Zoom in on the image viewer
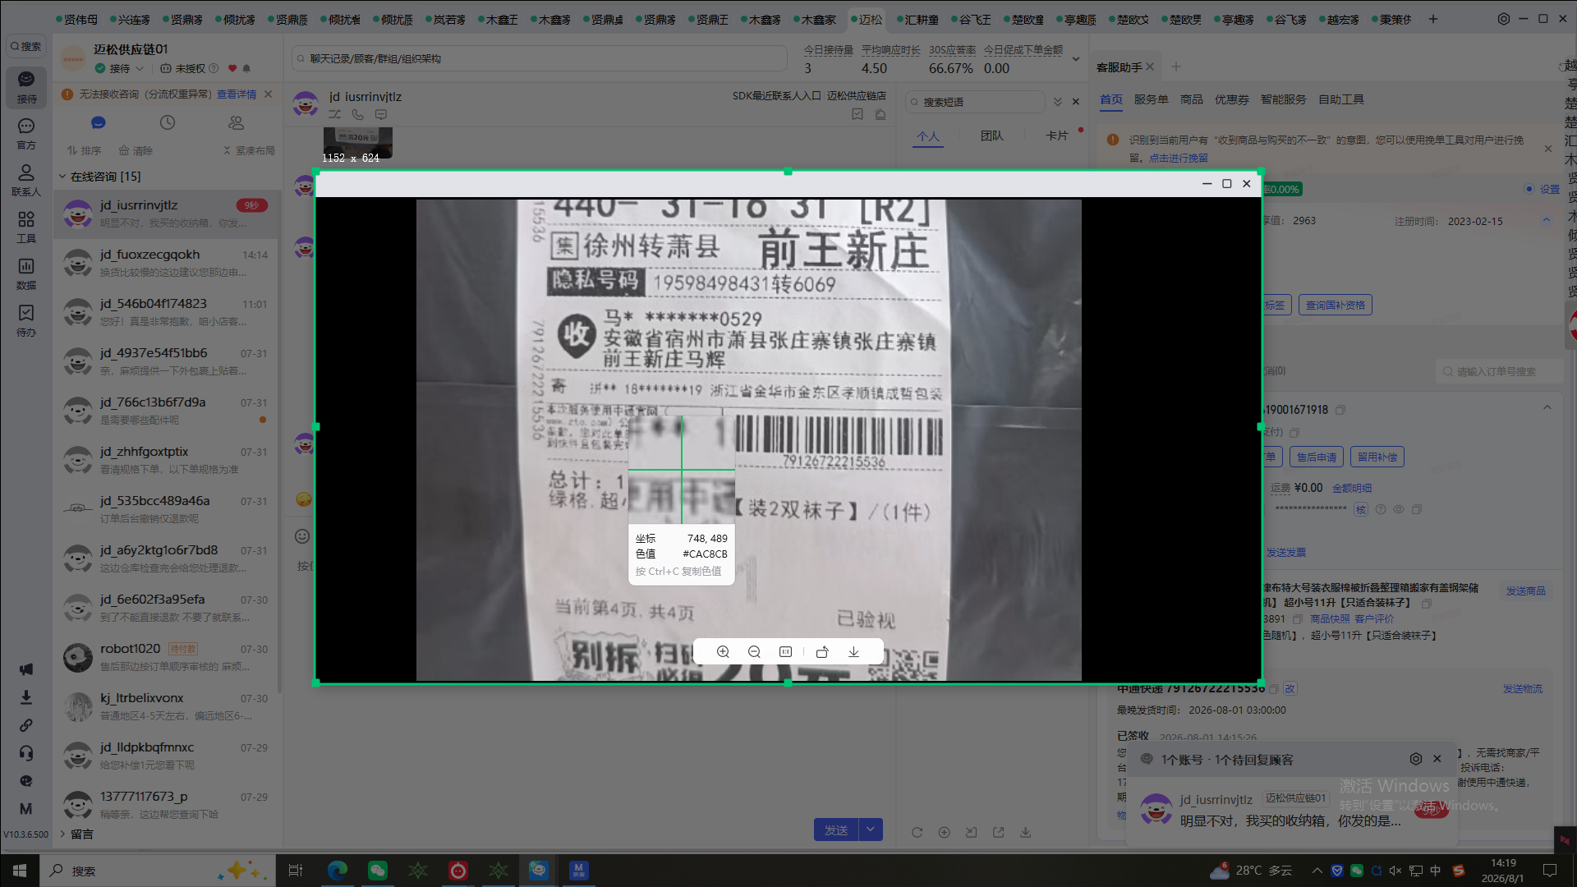The image size is (1577, 887). [723, 651]
